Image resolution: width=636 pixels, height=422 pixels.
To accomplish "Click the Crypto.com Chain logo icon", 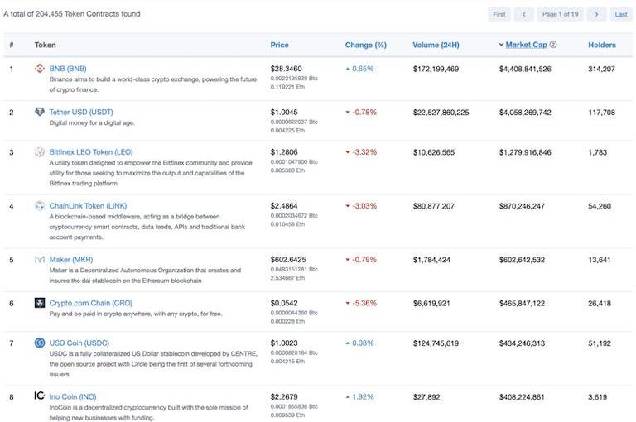I will 40,303.
